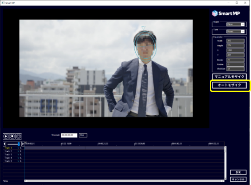The image size is (251, 185).
Task: Click the vertical track list scrollbar
Action: click(x=226, y=163)
